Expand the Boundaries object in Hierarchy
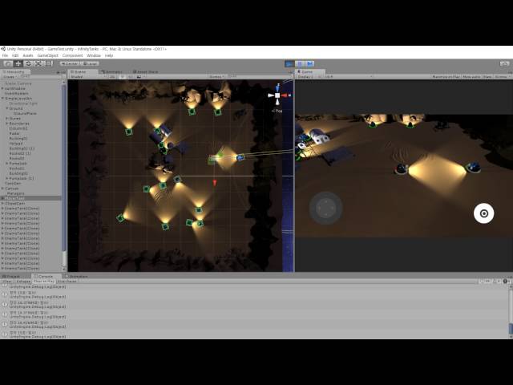Image resolution: width=513 pixels, height=385 pixels. click(7, 124)
